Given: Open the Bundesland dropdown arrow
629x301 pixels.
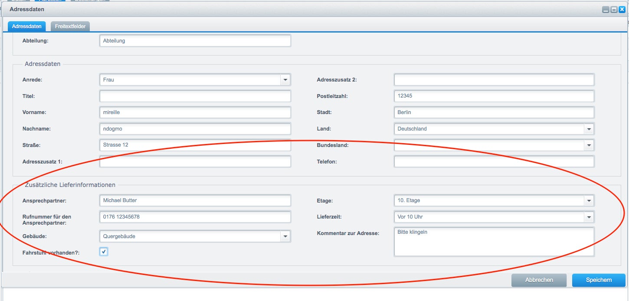Looking at the screenshot, I should point(589,145).
